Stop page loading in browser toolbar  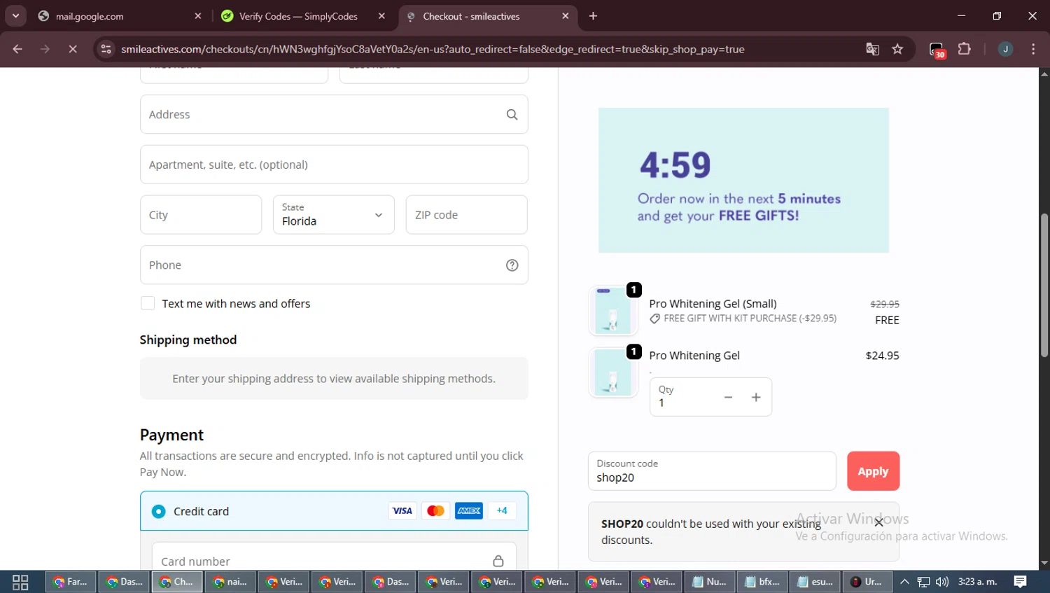[x=72, y=49]
